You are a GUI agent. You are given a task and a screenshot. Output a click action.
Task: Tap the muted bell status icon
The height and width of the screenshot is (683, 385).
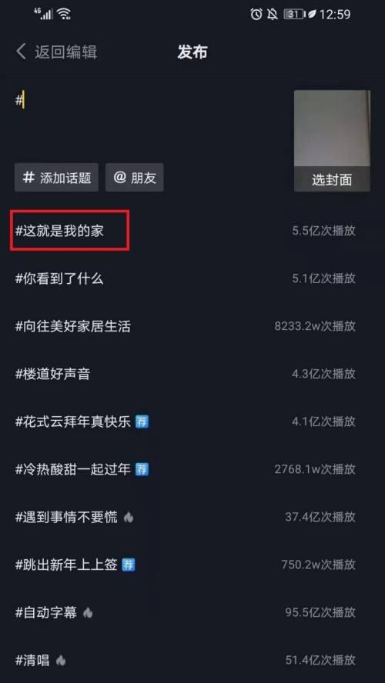(x=273, y=15)
